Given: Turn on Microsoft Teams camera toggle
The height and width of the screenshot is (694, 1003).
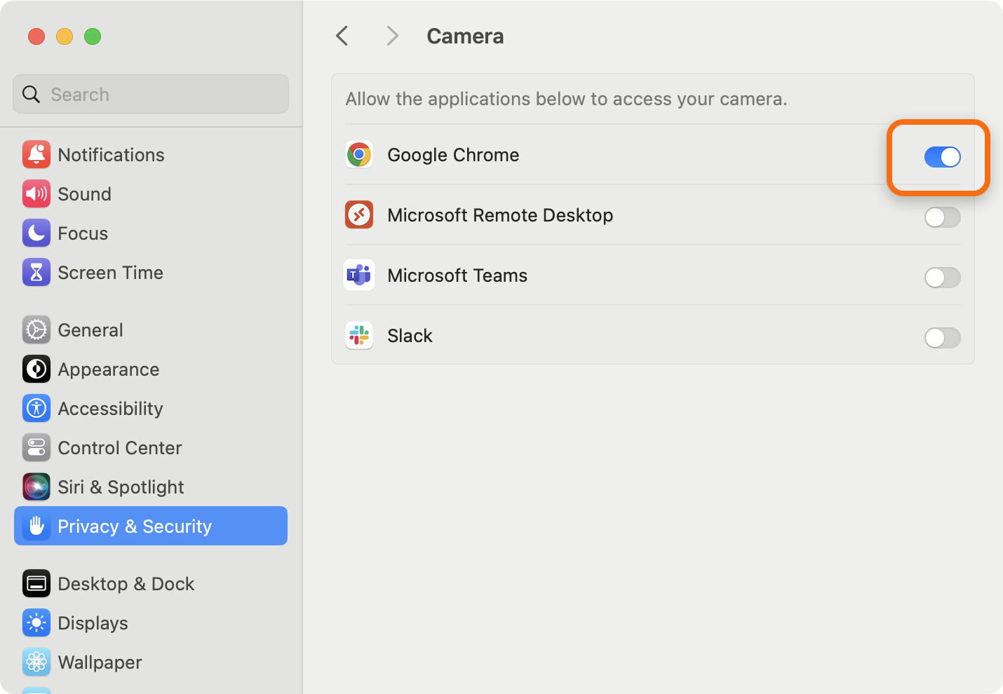Looking at the screenshot, I should click(942, 278).
